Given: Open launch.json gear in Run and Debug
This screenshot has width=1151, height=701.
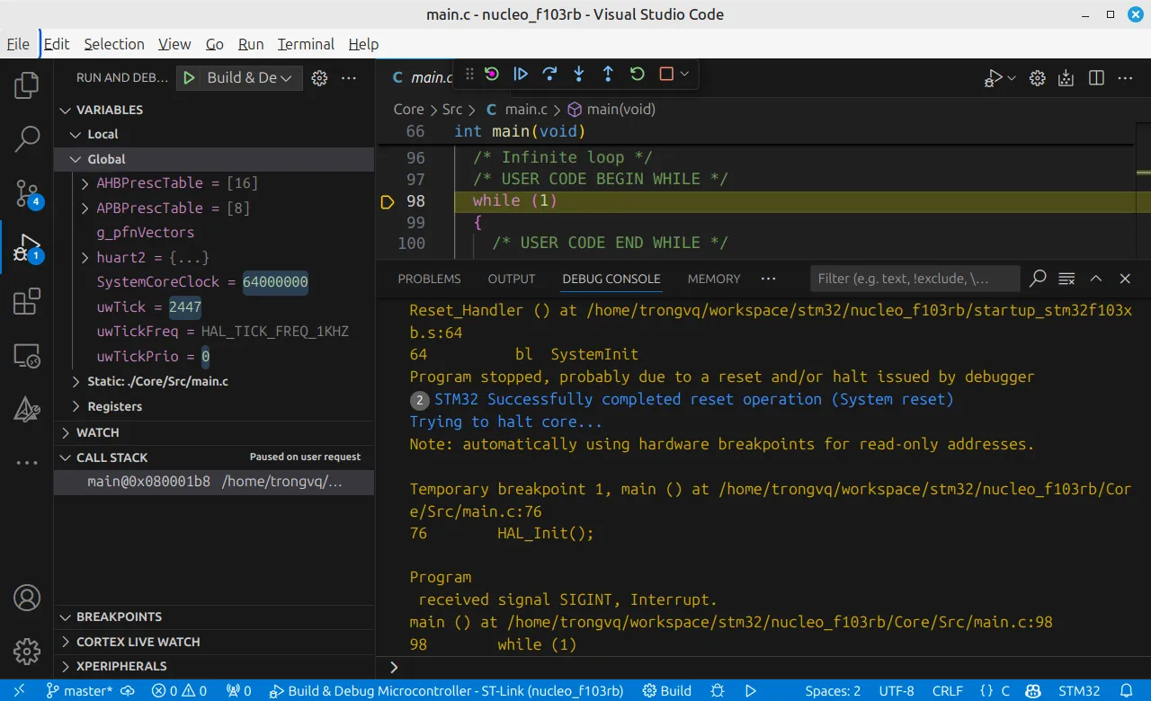Looking at the screenshot, I should point(319,78).
